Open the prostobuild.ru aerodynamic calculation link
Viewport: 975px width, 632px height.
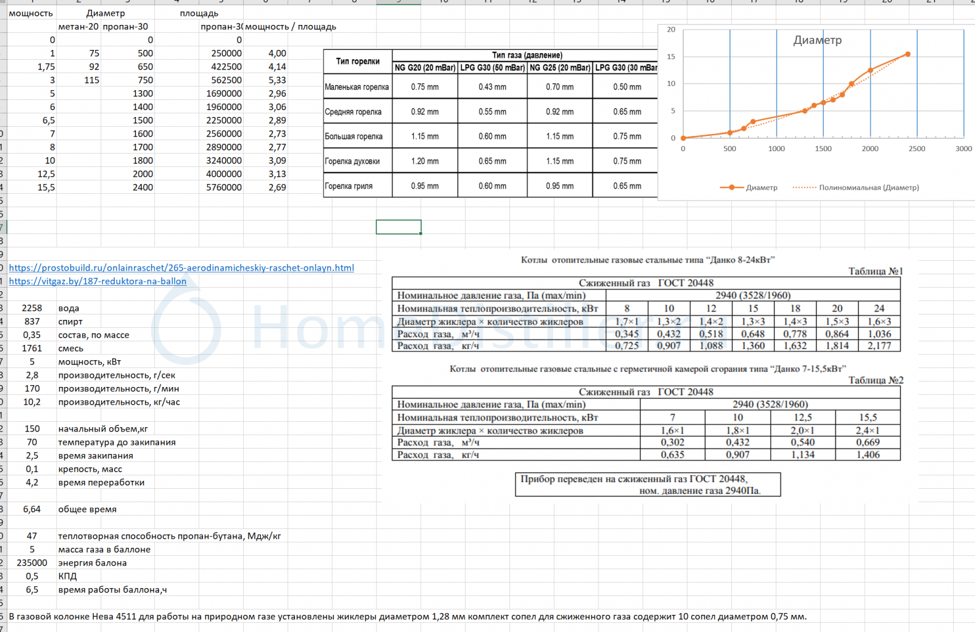point(181,268)
